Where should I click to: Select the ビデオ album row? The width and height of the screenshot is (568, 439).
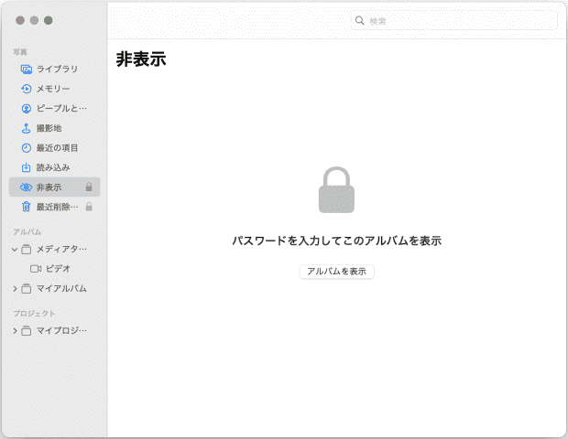54,269
